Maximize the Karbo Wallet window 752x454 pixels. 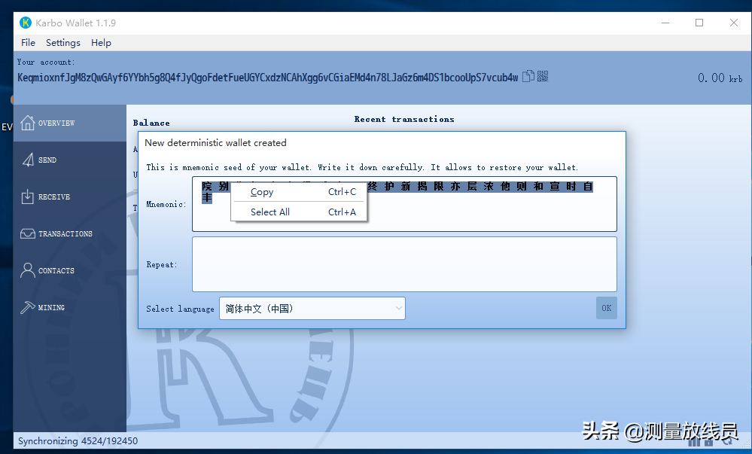(x=699, y=23)
